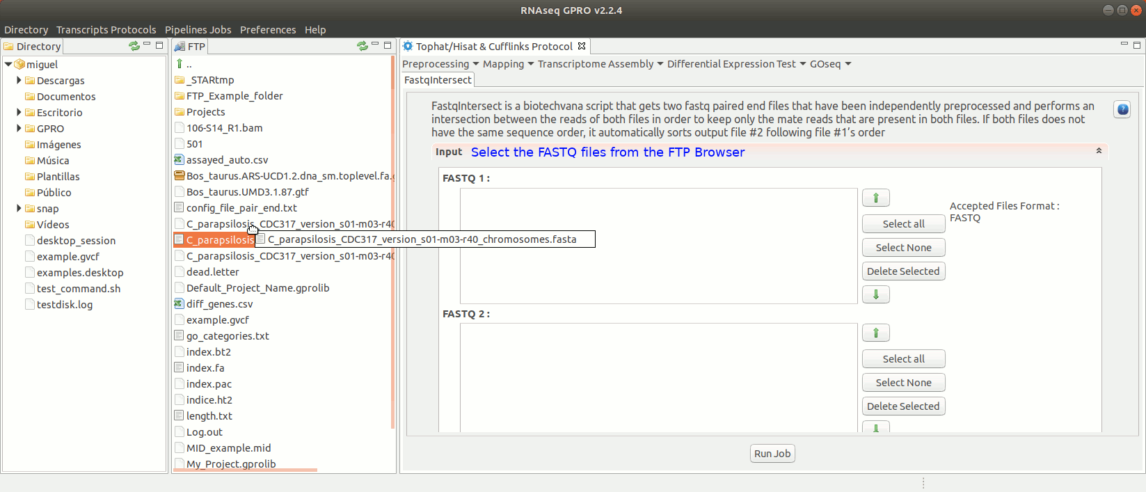Collapse the miguel root folder
This screenshot has height=492, width=1146.
[8, 65]
